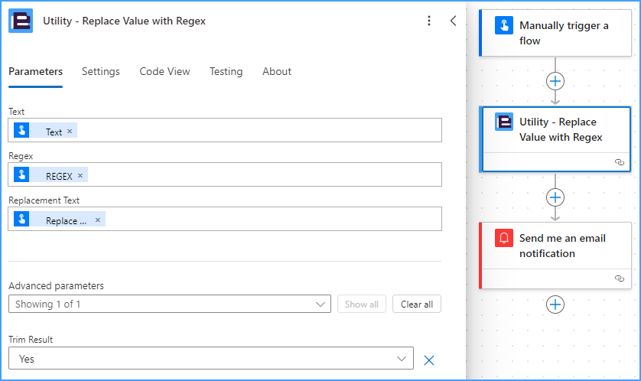Screen dimensions: 641x381
Task: Expand the Trim Result Yes dropdown
Action: 211,359
